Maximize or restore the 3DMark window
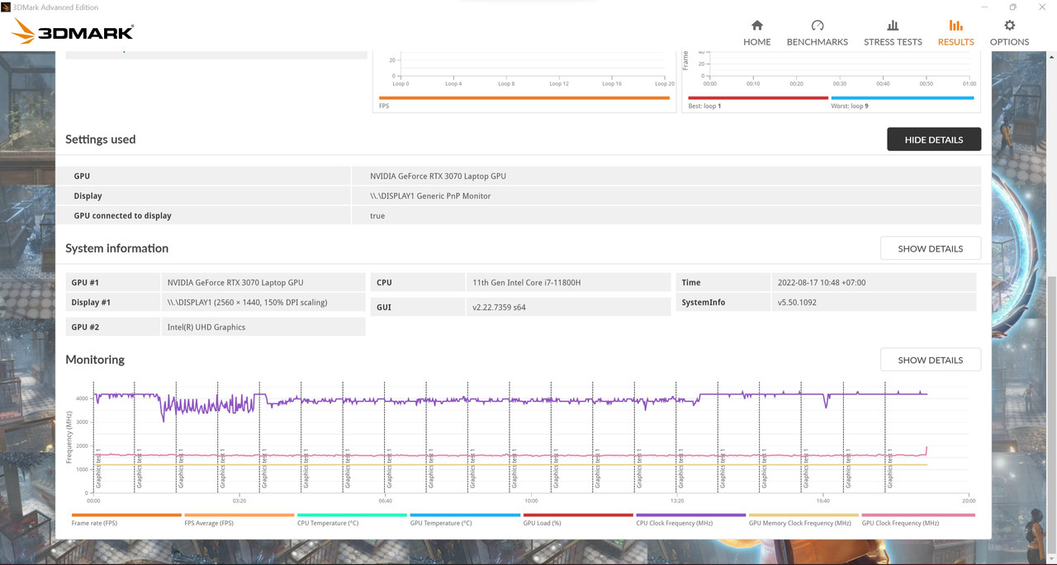The image size is (1057, 565). pos(1012,7)
